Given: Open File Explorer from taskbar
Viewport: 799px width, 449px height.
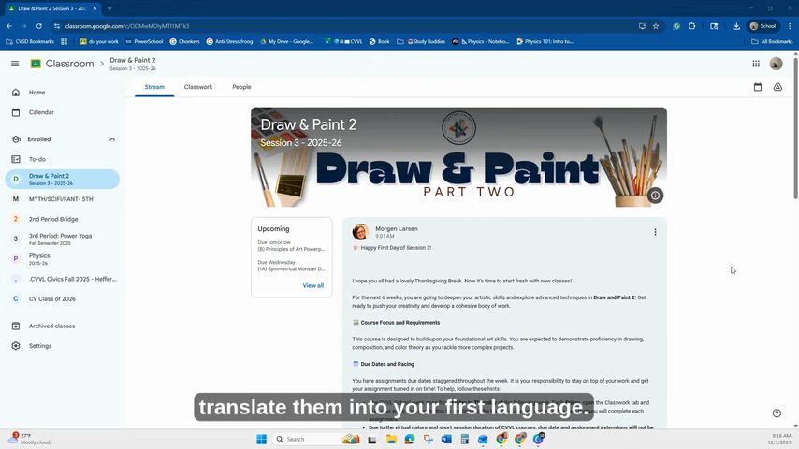Looking at the screenshot, I should coord(391,439).
